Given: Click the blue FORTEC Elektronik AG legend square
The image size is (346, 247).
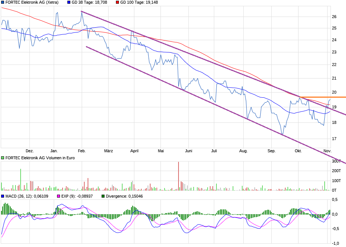Looking at the screenshot, I should 3,3.
